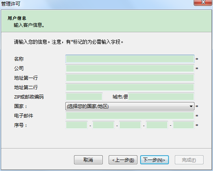Select the third 序号 serial number box
The image size is (213, 171).
click(130, 125)
